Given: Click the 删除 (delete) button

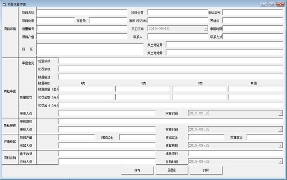Looking at the screenshot, I should 172,170.
